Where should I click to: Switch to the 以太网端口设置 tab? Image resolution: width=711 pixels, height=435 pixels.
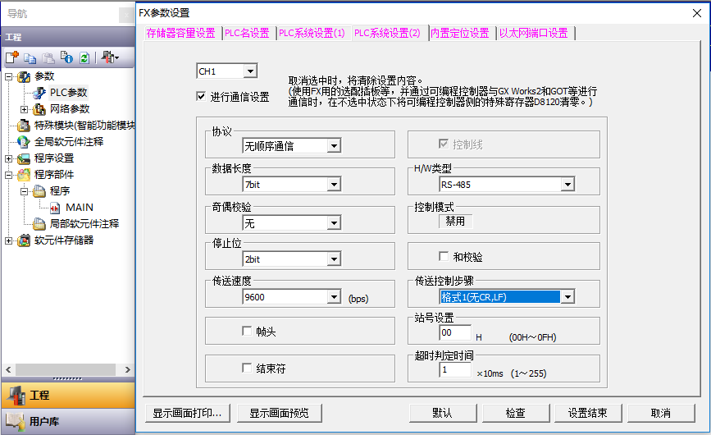(x=534, y=33)
